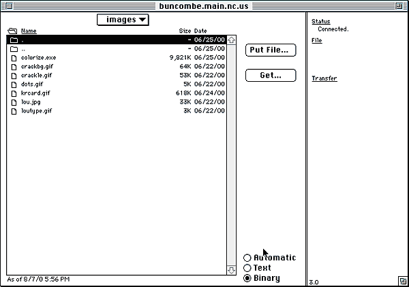Viewport: 409px width, 287px height.
Task: Click the scroll down arrow of file list
Action: (231, 270)
